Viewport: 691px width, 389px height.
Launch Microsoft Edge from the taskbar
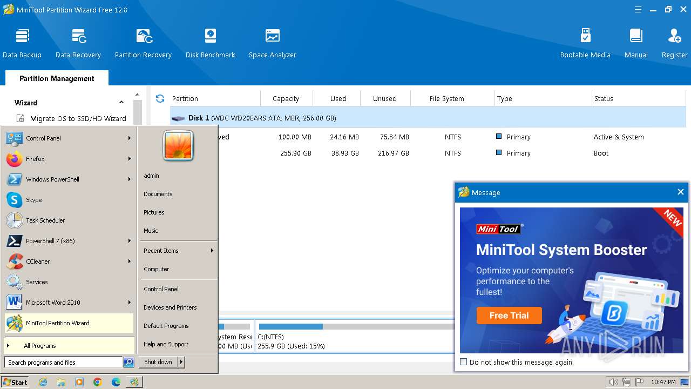[116, 382]
